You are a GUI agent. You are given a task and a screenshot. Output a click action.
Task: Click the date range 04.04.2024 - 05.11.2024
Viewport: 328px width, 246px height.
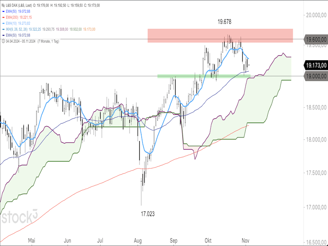21,41
